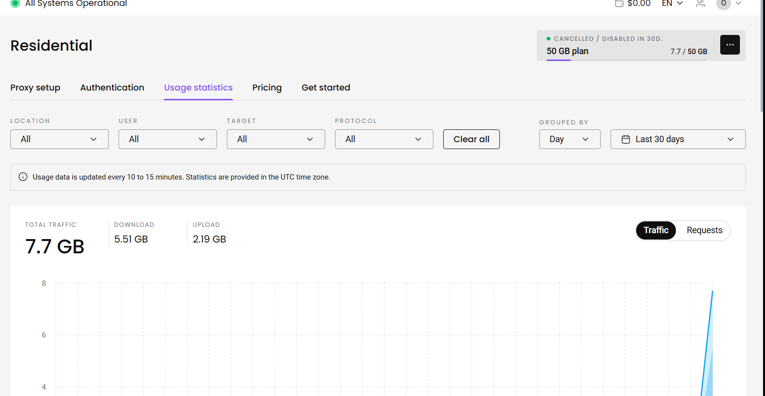This screenshot has width=765, height=396.
Task: Click the Clear all filters button
Action: coord(471,139)
